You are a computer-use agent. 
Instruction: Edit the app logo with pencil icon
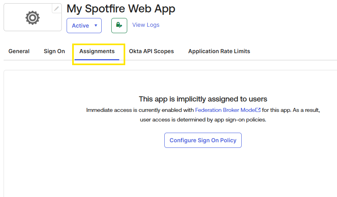point(57,9)
